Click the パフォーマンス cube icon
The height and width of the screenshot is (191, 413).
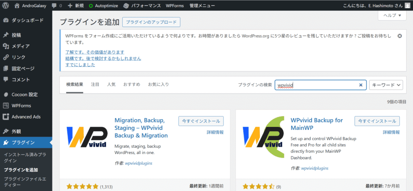tap(126, 6)
